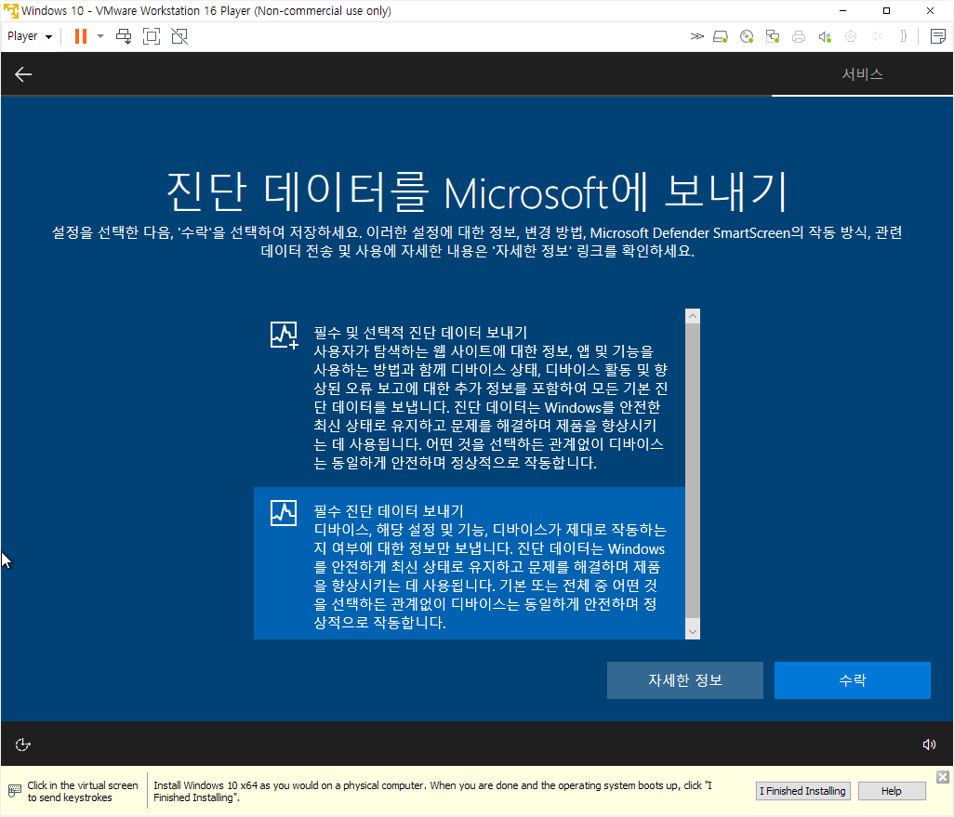The image size is (954, 817).
Task: Click the Help button
Action: point(892,791)
